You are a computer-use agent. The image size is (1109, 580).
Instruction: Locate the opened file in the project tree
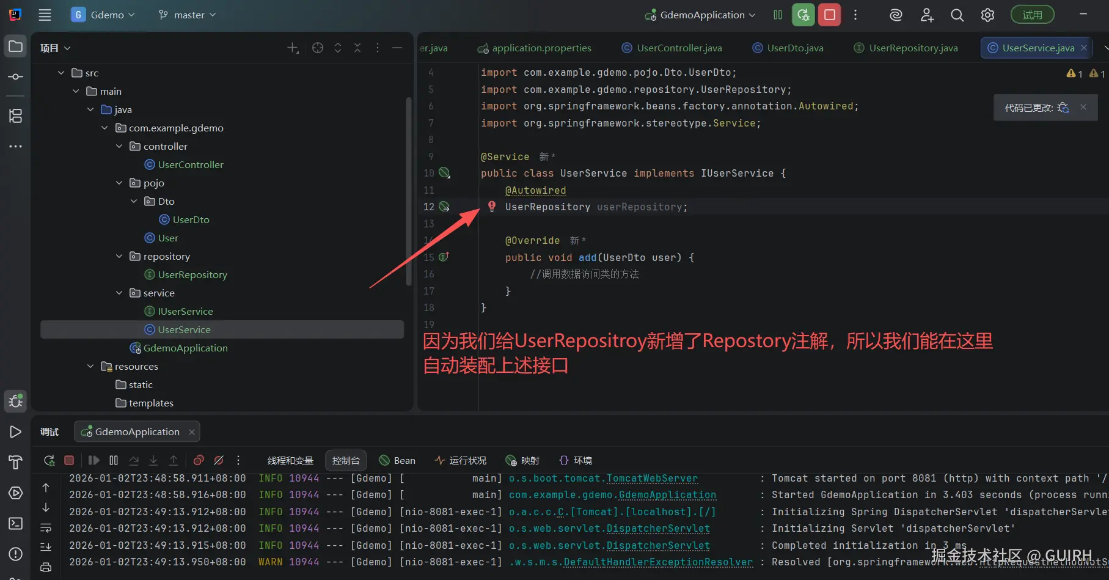pyautogui.click(x=318, y=48)
